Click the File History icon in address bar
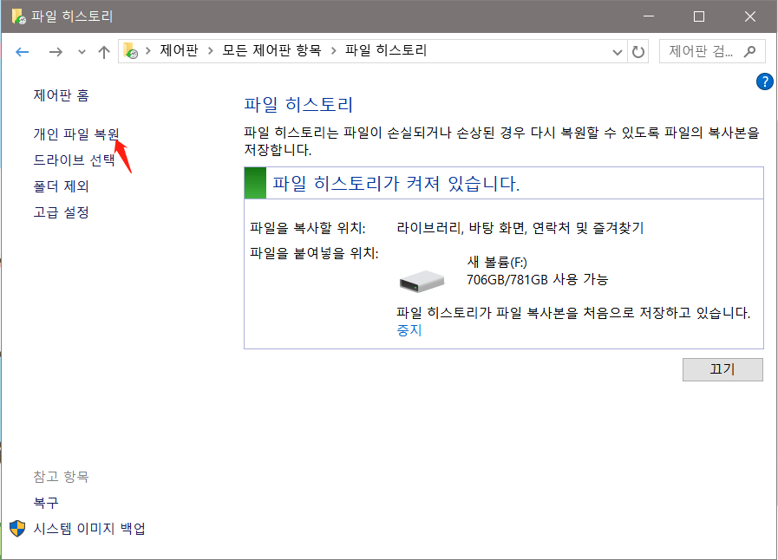Screen dimensions: 778x560 pyautogui.click(x=131, y=50)
